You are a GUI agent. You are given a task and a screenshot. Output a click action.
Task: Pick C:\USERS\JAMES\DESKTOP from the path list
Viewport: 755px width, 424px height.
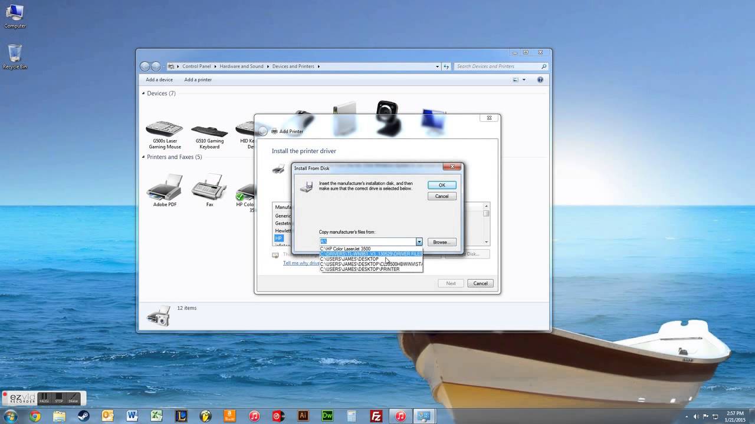click(371, 259)
